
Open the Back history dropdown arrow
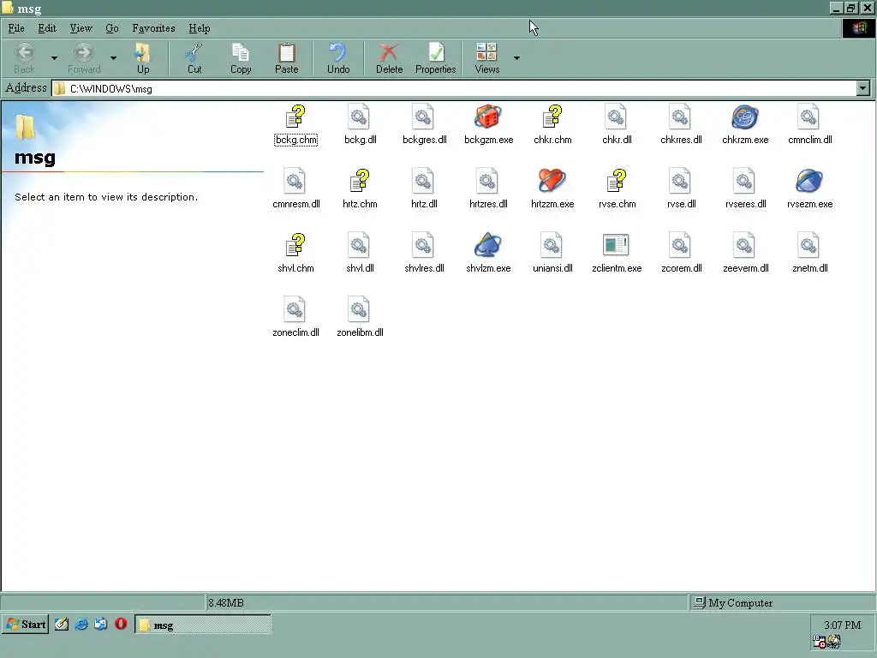click(x=54, y=57)
